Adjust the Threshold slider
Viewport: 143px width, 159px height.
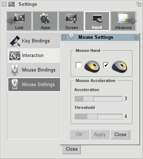pyautogui.click(x=99, y=117)
